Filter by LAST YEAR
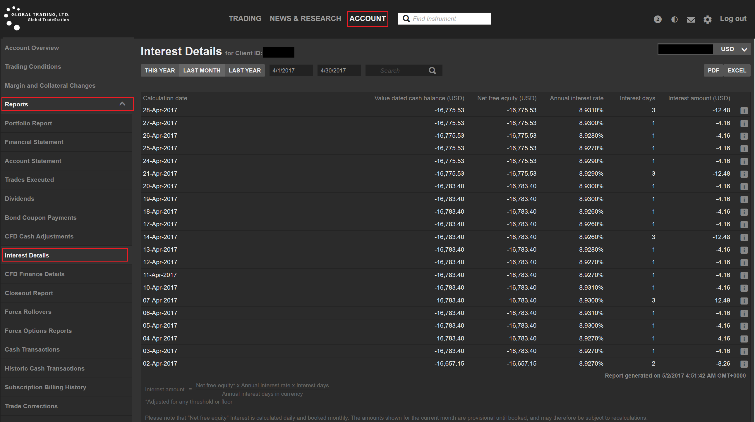The height and width of the screenshot is (422, 755). pos(245,70)
